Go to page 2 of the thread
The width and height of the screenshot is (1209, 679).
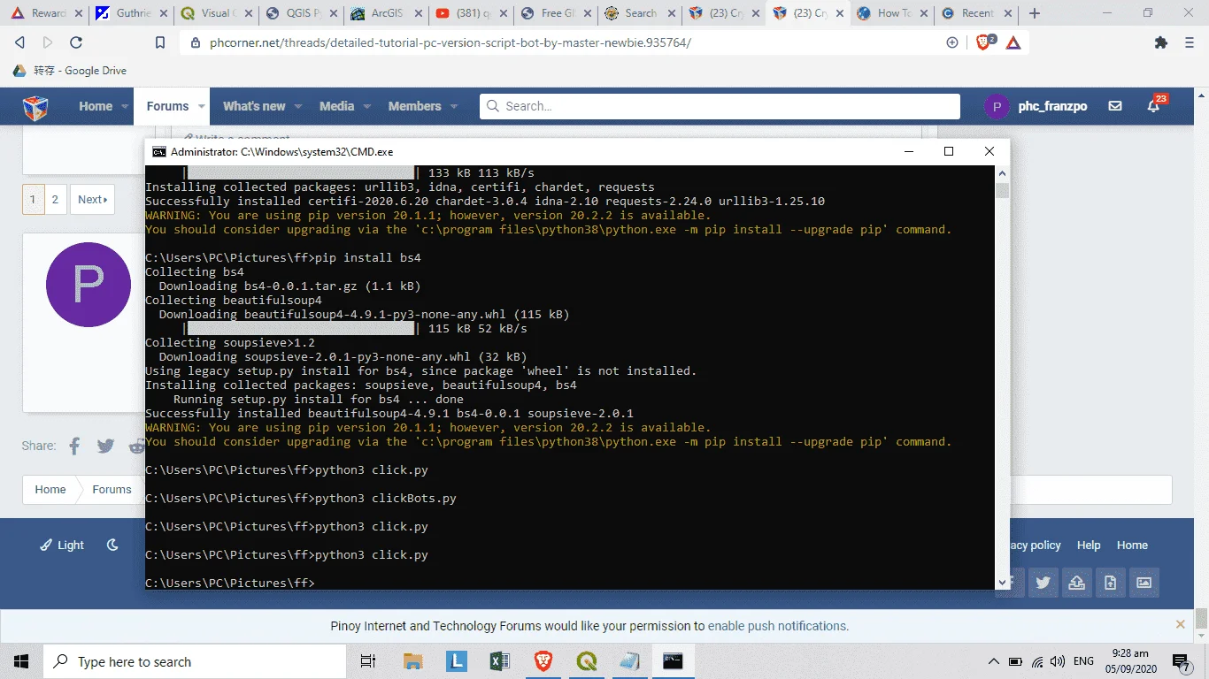(55, 200)
